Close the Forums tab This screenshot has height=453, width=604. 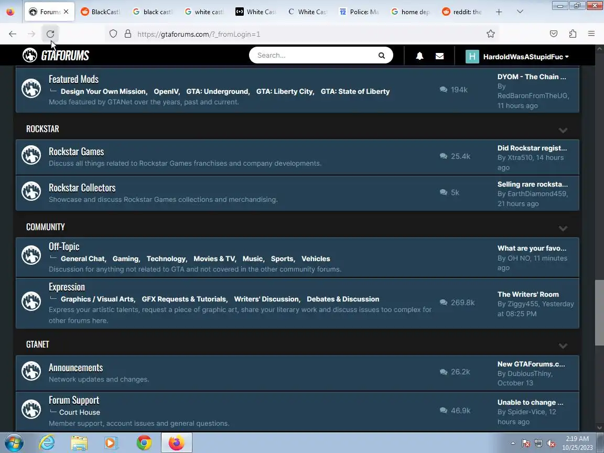click(66, 12)
